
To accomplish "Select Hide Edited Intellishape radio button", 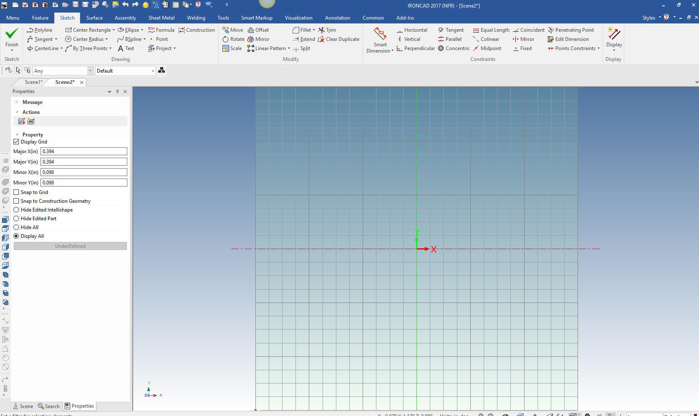I will 16,210.
